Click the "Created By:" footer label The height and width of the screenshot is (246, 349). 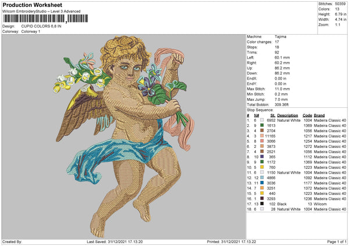[12, 242]
